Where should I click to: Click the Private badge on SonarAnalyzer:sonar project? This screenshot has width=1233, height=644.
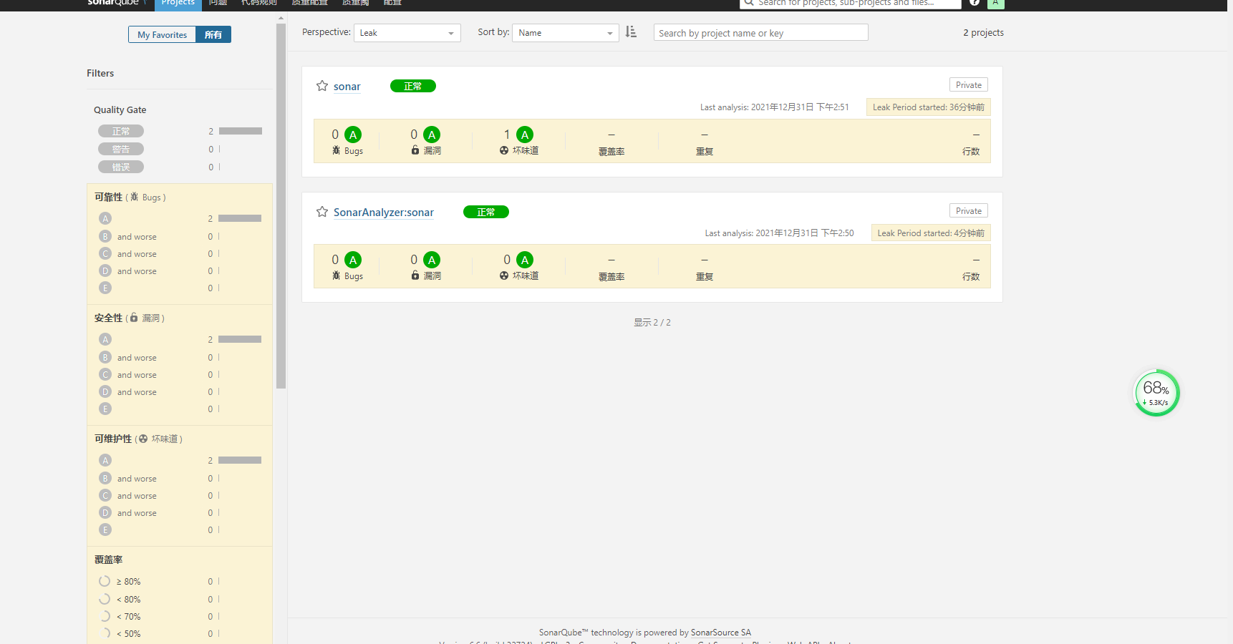[969, 211]
